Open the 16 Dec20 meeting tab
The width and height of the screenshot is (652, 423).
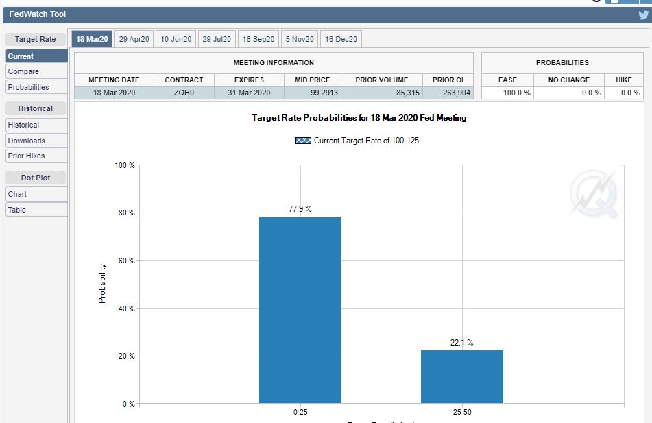coord(341,40)
